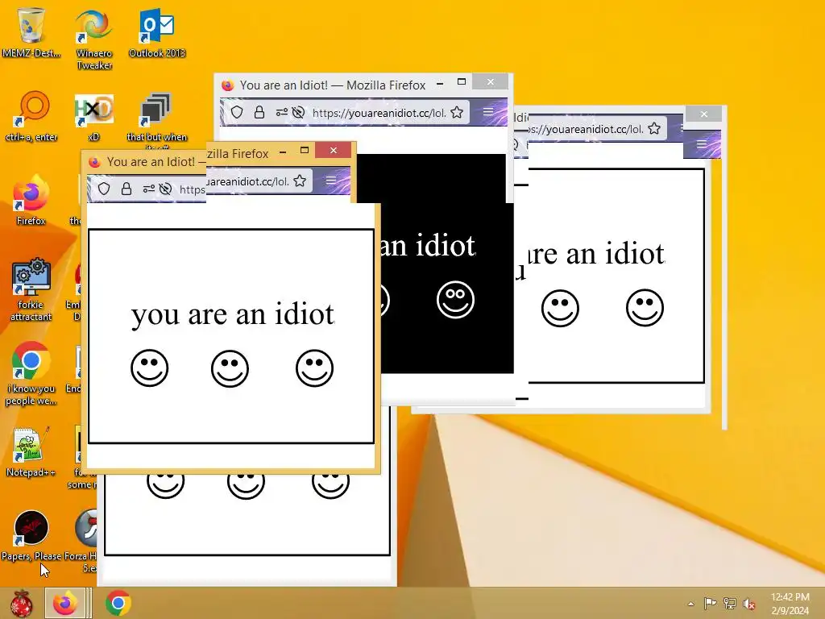
Task: Open the "forkie attractant" desktop icon
Action: click(31, 289)
